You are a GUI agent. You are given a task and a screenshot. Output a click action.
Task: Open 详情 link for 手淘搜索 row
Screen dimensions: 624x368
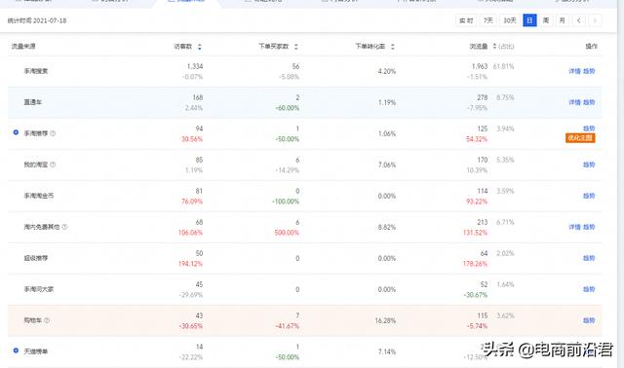coord(574,71)
